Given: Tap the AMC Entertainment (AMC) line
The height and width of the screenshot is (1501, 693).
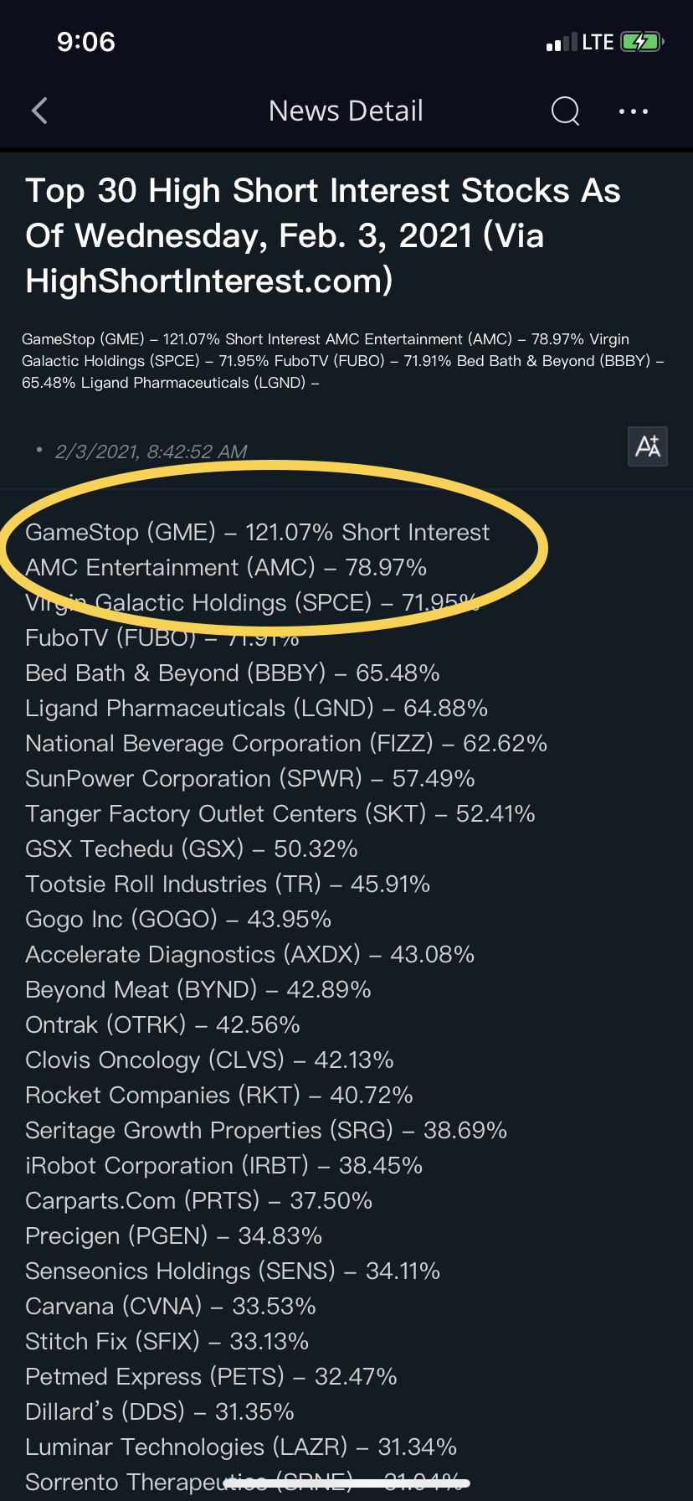Looking at the screenshot, I should point(226,568).
